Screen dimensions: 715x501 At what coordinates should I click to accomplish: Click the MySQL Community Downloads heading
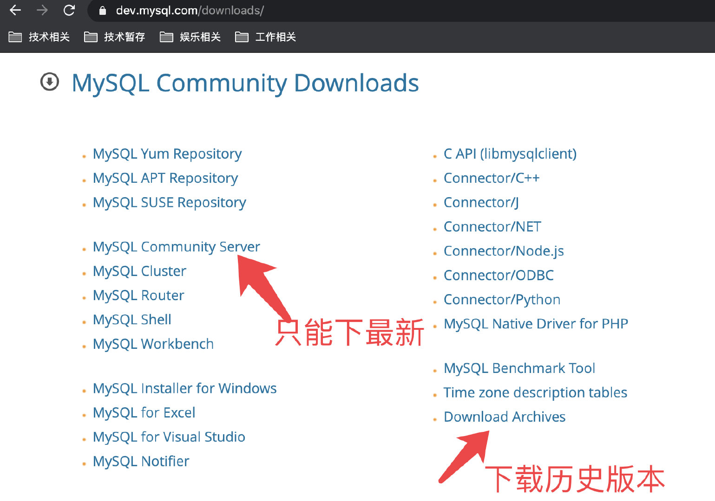pyautogui.click(x=245, y=83)
